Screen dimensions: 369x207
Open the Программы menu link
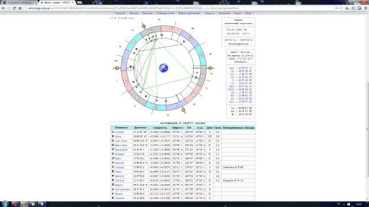(x=224, y=13)
